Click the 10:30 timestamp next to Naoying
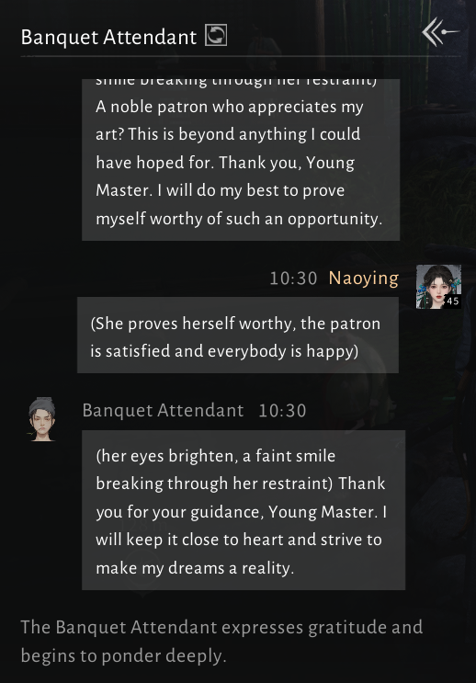The height and width of the screenshot is (683, 476). coord(293,279)
